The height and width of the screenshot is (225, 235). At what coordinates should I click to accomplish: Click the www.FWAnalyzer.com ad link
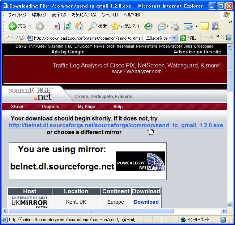(137, 71)
